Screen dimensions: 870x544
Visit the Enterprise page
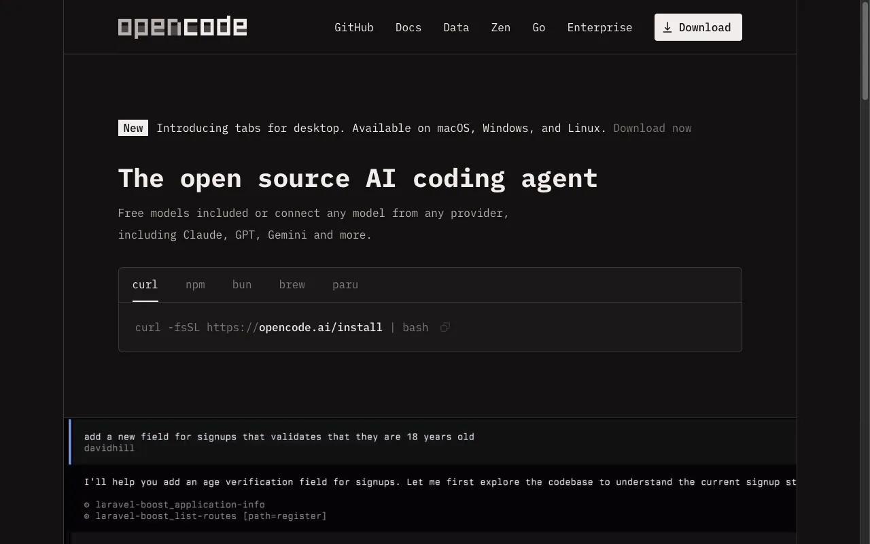[x=599, y=27]
